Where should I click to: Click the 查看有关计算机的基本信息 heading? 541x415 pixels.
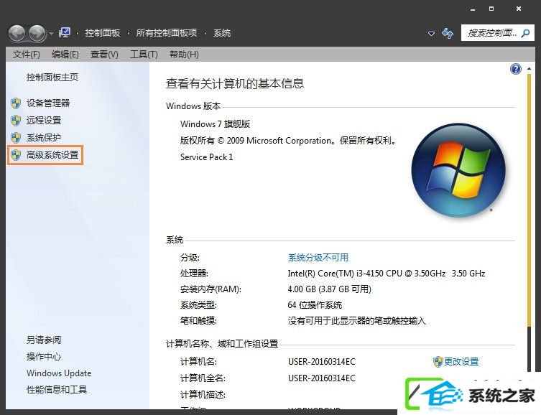(235, 83)
